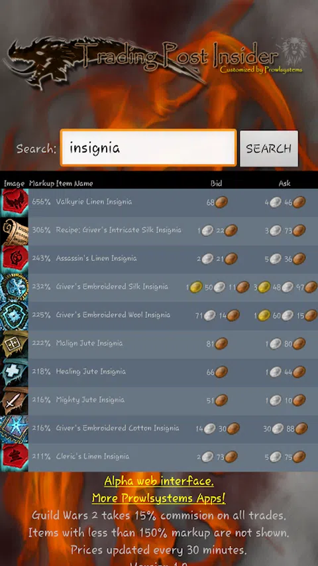Sort by the Markup column header
Image resolution: width=318 pixels, height=566 pixels.
click(42, 183)
